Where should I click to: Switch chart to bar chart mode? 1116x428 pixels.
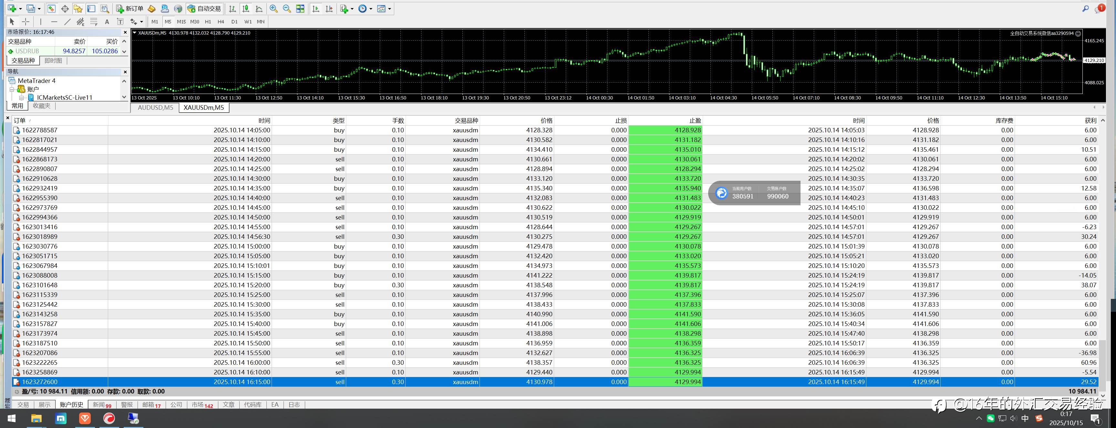pos(232,9)
